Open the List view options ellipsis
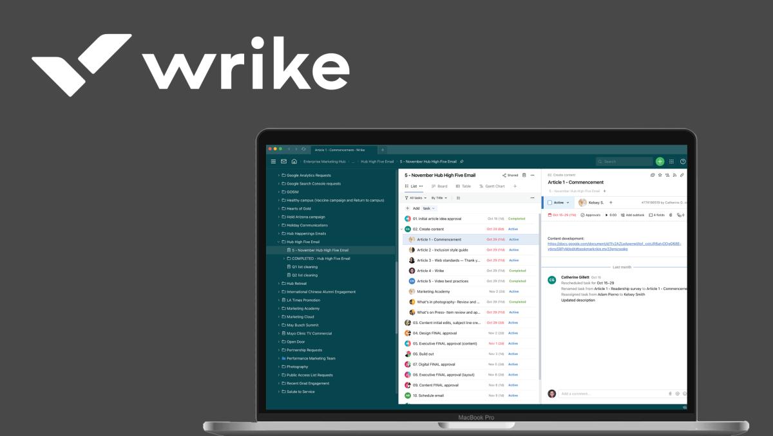The image size is (773, 436). [421, 186]
